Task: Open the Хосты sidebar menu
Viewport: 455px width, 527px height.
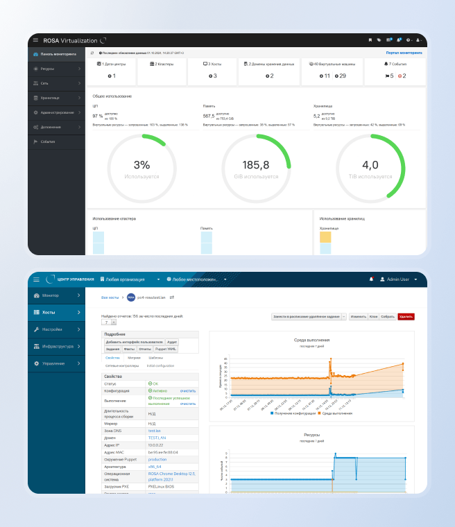Action: pos(55,313)
